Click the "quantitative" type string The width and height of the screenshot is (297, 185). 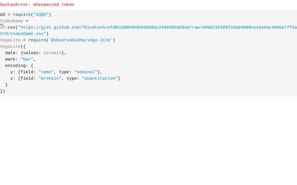[100, 79]
